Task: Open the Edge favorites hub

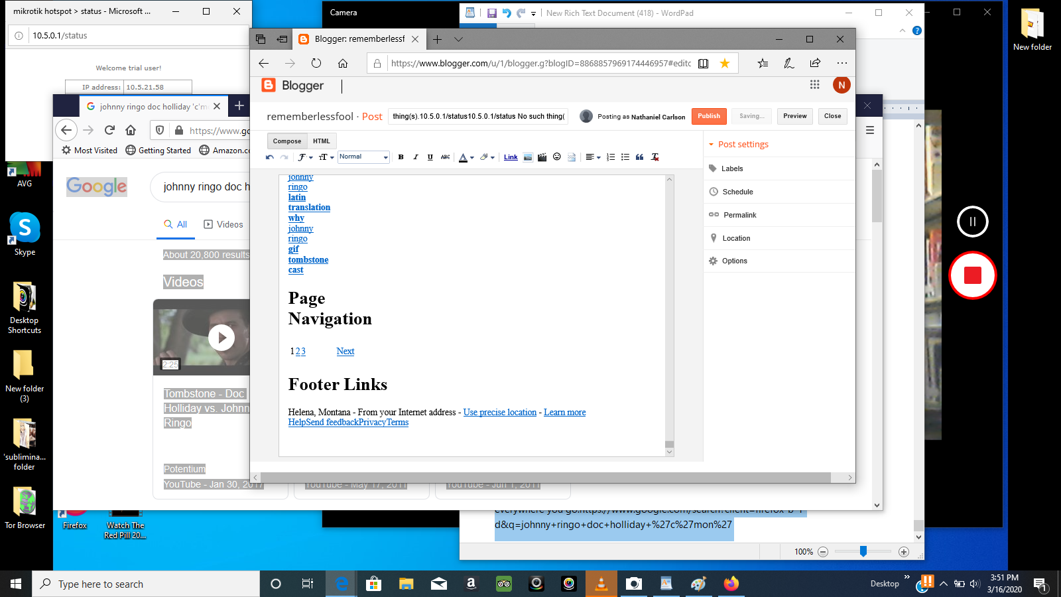Action: tap(763, 63)
